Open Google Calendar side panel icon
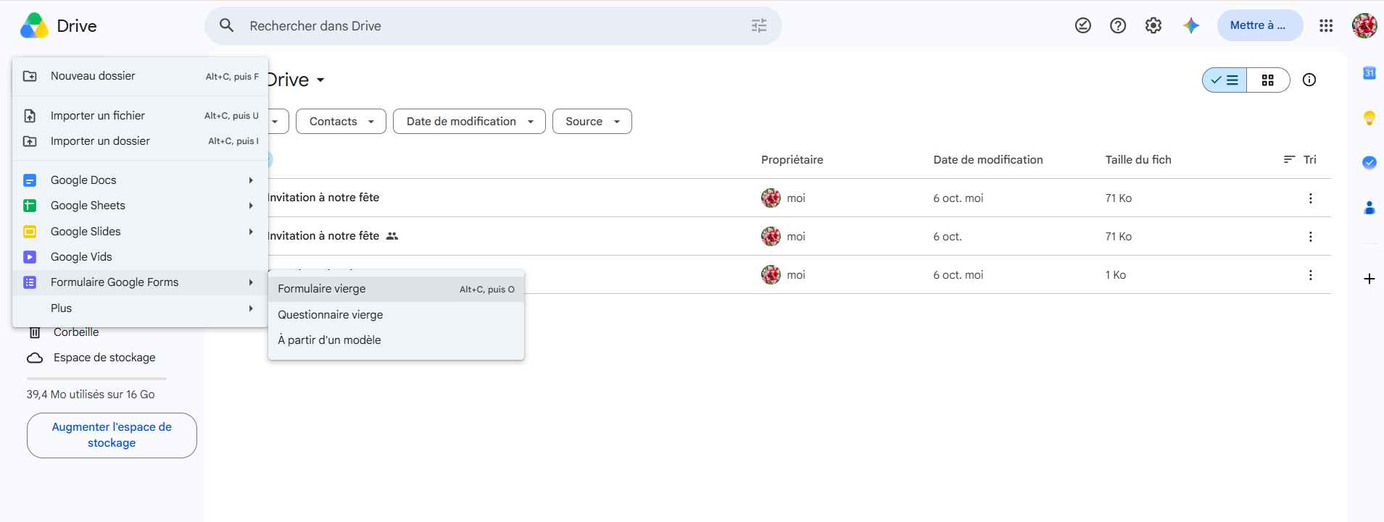1384x522 pixels. coord(1370,73)
